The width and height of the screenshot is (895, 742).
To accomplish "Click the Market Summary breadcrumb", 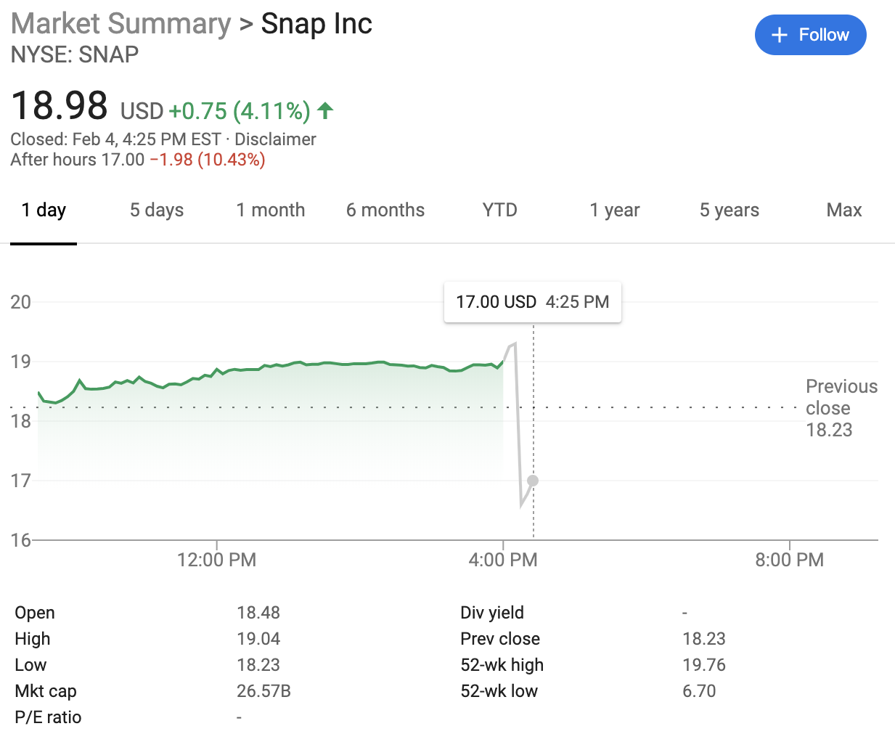I will [x=121, y=24].
